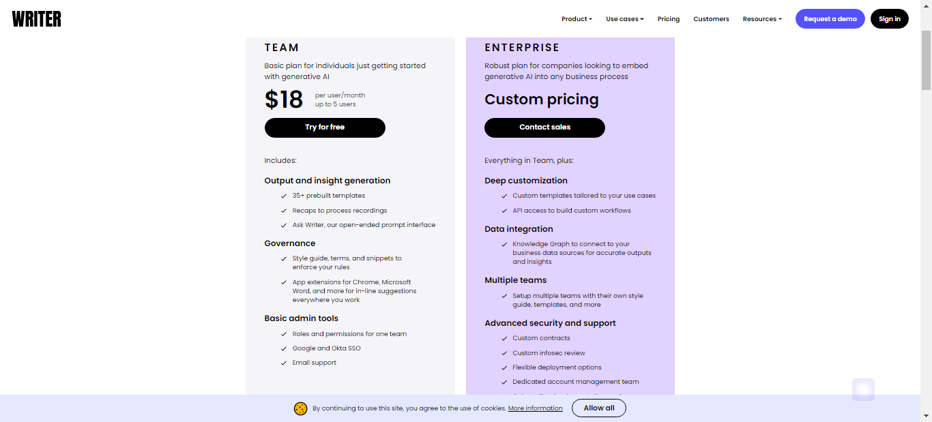The image size is (932, 422).
Task: Click the cookie icon in the banner
Action: pyautogui.click(x=300, y=408)
